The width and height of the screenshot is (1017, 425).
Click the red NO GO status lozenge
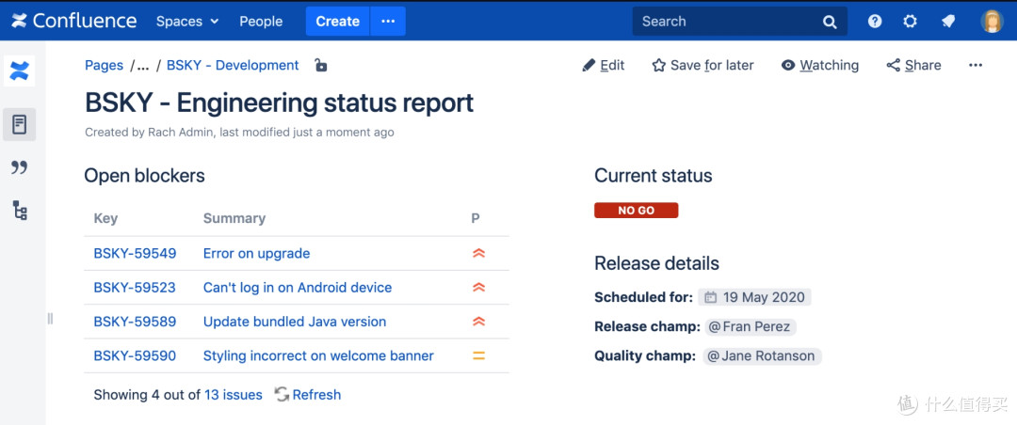637,211
